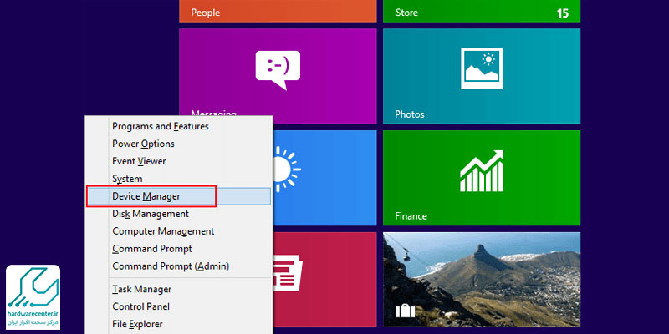This screenshot has height=334, width=669.
Task: Open the green Store tile
Action: [481, 12]
